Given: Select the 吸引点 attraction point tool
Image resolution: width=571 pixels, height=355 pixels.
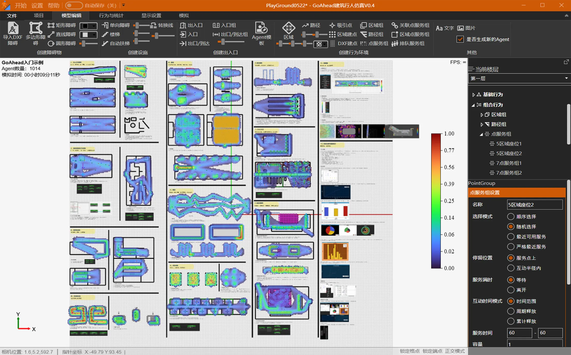Looking at the screenshot, I should pos(341,25).
